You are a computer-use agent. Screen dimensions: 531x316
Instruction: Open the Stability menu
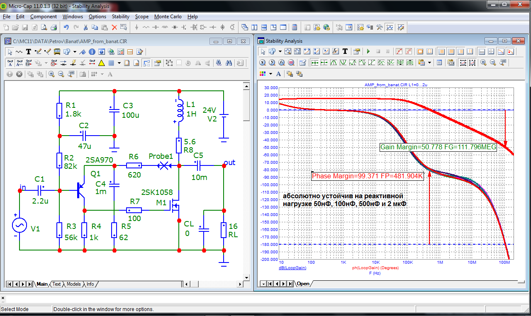[120, 17]
